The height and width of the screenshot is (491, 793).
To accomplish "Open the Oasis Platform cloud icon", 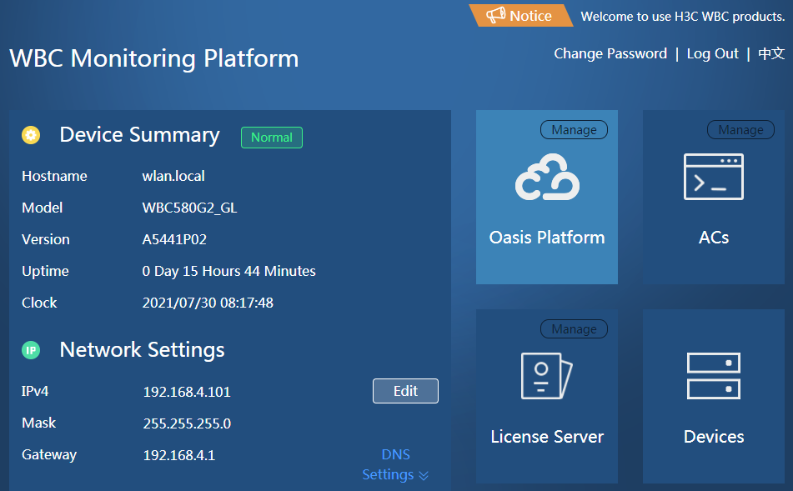I will [x=547, y=177].
